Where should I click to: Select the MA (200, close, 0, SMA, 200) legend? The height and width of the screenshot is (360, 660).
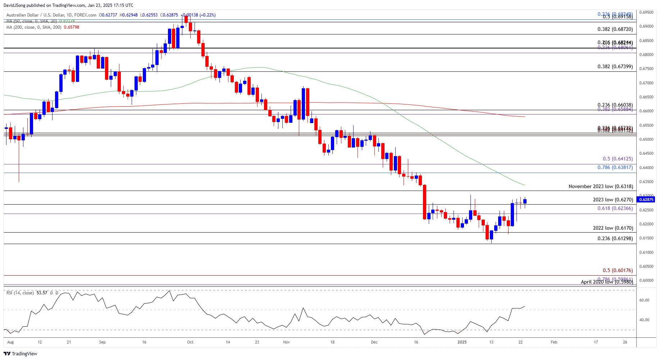click(34, 27)
